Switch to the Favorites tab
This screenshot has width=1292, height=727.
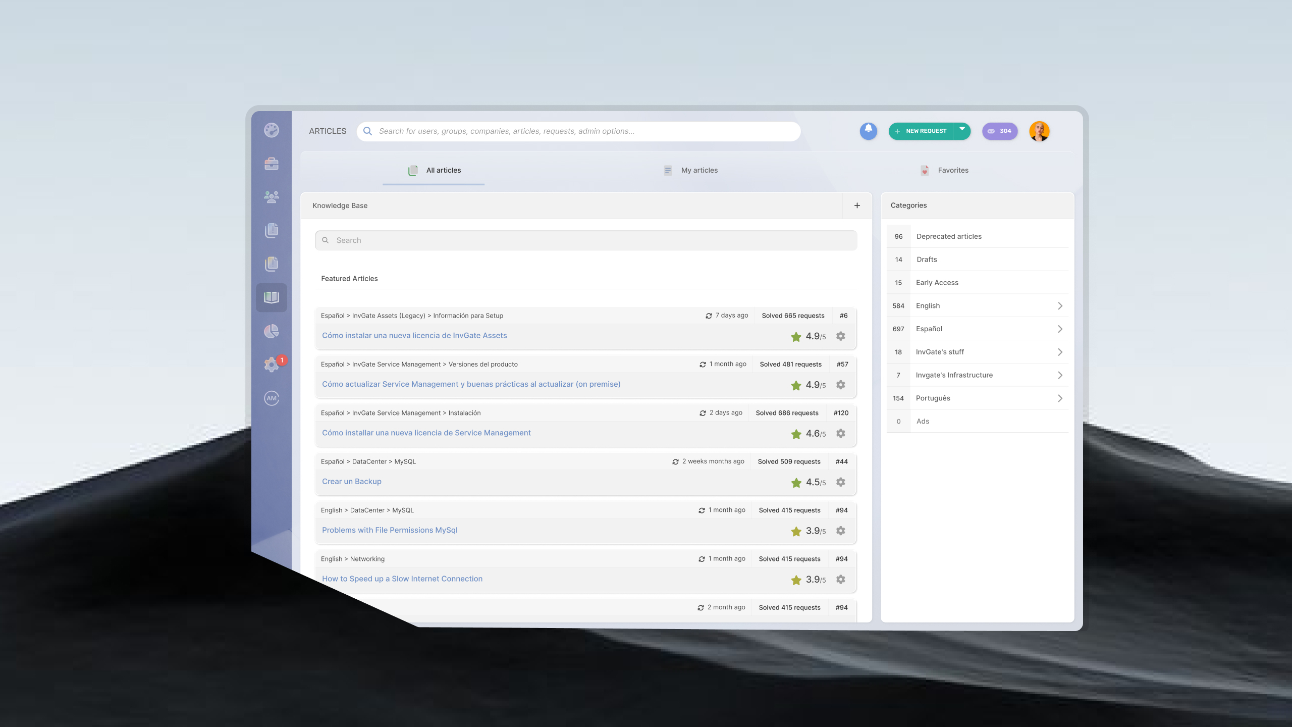pyautogui.click(x=944, y=171)
